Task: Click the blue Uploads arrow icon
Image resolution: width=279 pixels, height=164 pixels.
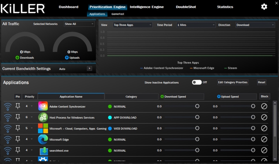Action: click(67, 57)
